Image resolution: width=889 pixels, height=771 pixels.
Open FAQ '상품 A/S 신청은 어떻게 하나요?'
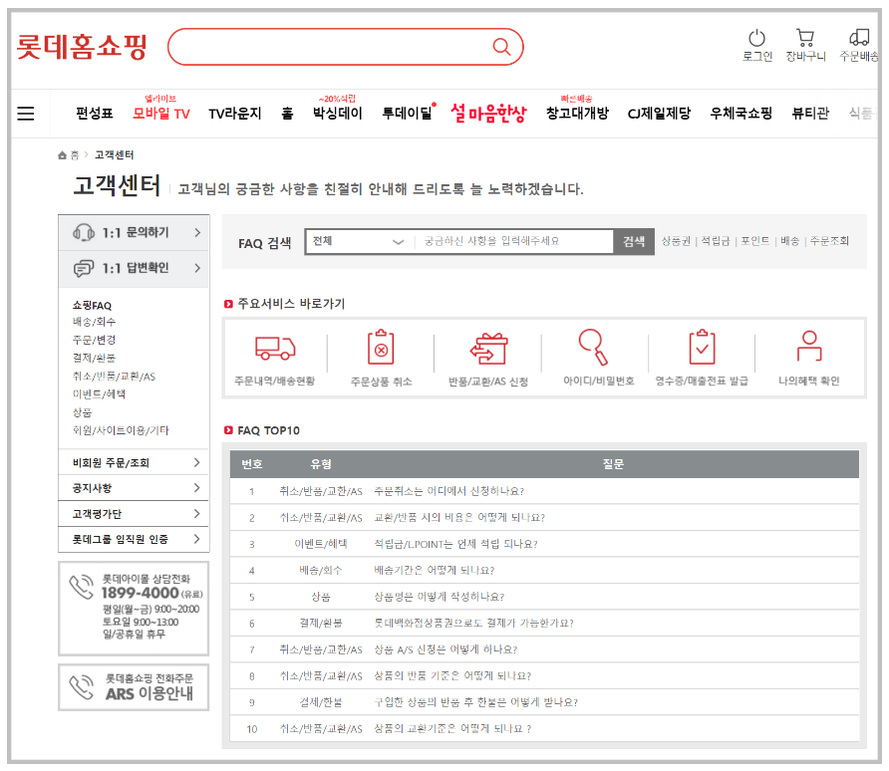point(445,649)
